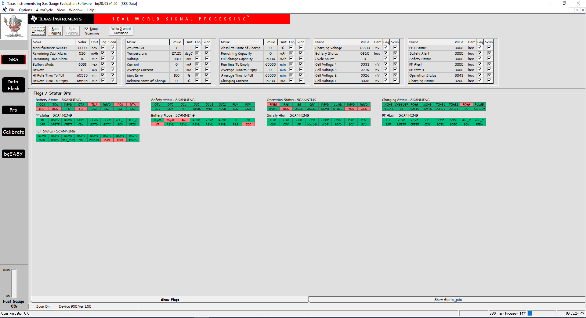Click the Fuel Gauge level bar
This screenshot has height=318, width=586.
[14, 283]
